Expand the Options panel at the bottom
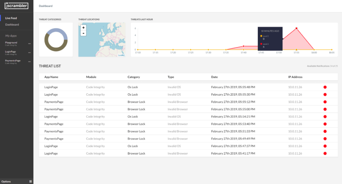The width and height of the screenshot is (342, 184). coord(6,181)
